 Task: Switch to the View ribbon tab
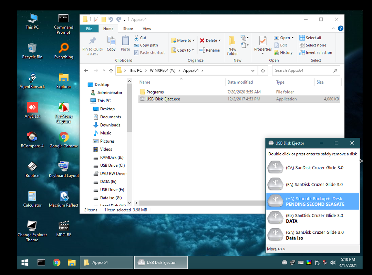[147, 29]
